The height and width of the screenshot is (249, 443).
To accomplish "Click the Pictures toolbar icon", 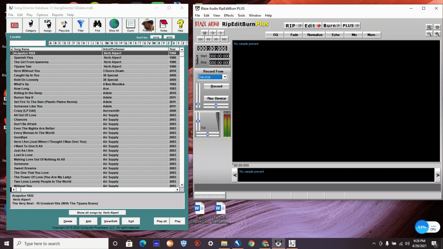I will pos(147,26).
